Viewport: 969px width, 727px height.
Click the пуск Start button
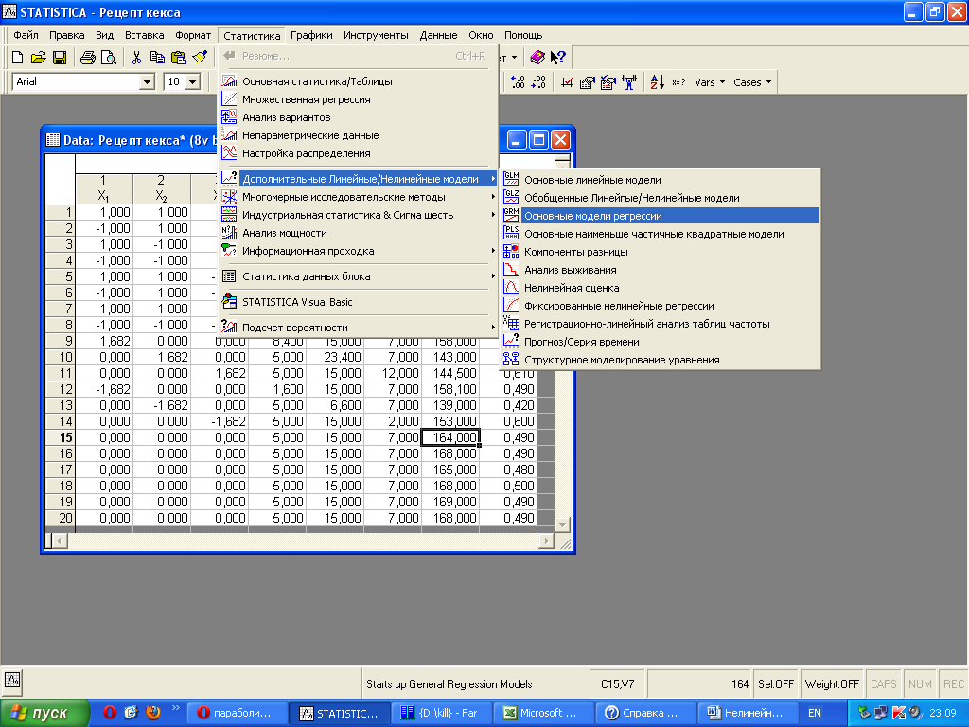click(x=45, y=713)
